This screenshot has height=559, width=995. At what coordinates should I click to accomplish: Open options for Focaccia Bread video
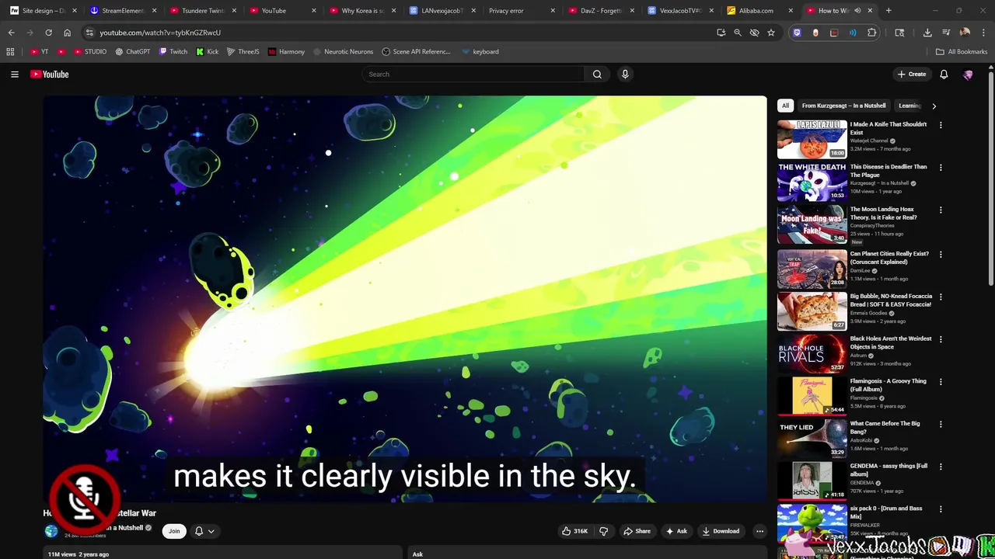[941, 297]
